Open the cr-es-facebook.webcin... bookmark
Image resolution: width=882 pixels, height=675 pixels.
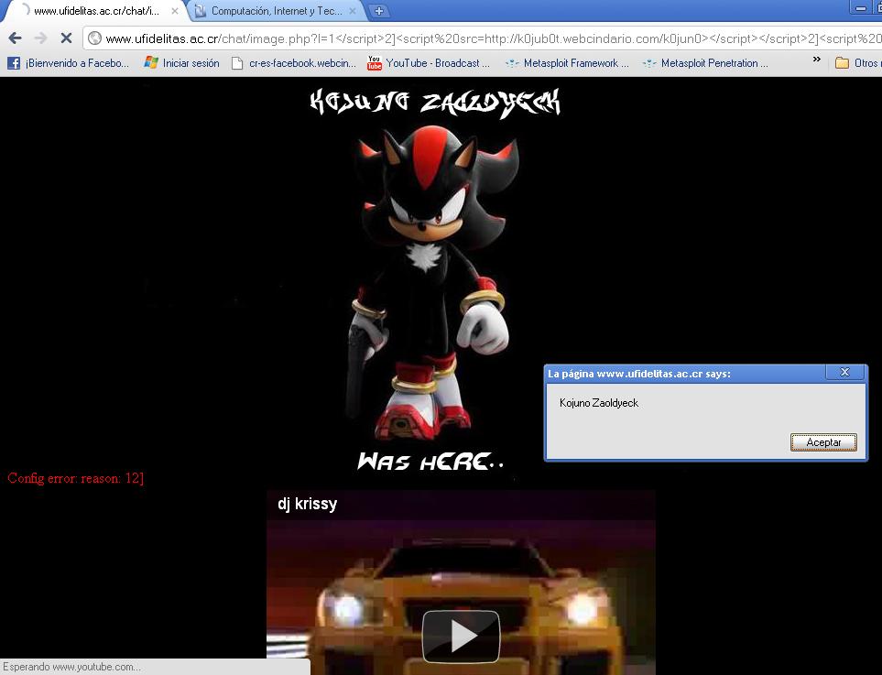pyautogui.click(x=294, y=63)
